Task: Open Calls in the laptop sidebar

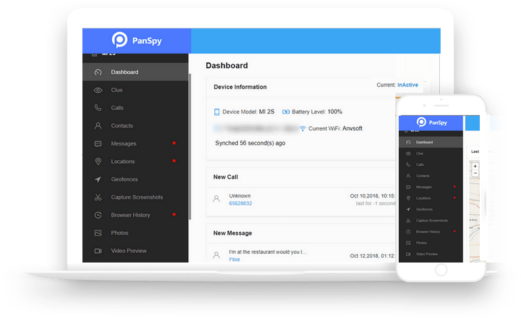Action: (x=136, y=108)
